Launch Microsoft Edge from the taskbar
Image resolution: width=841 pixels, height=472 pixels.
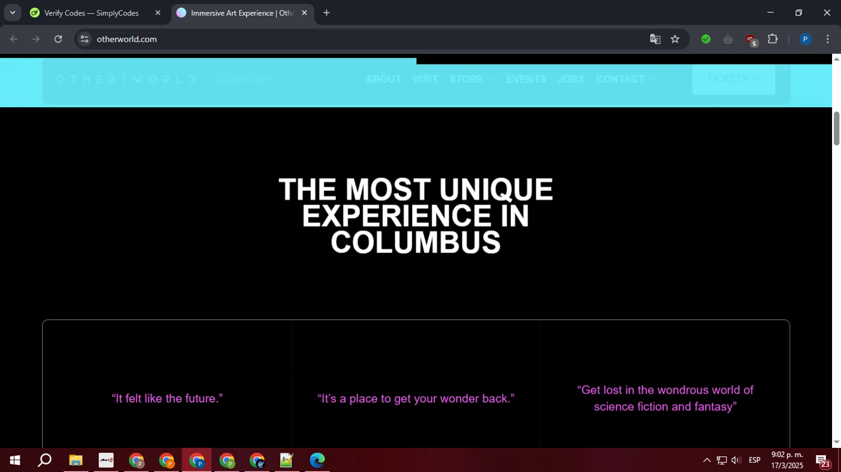(317, 460)
